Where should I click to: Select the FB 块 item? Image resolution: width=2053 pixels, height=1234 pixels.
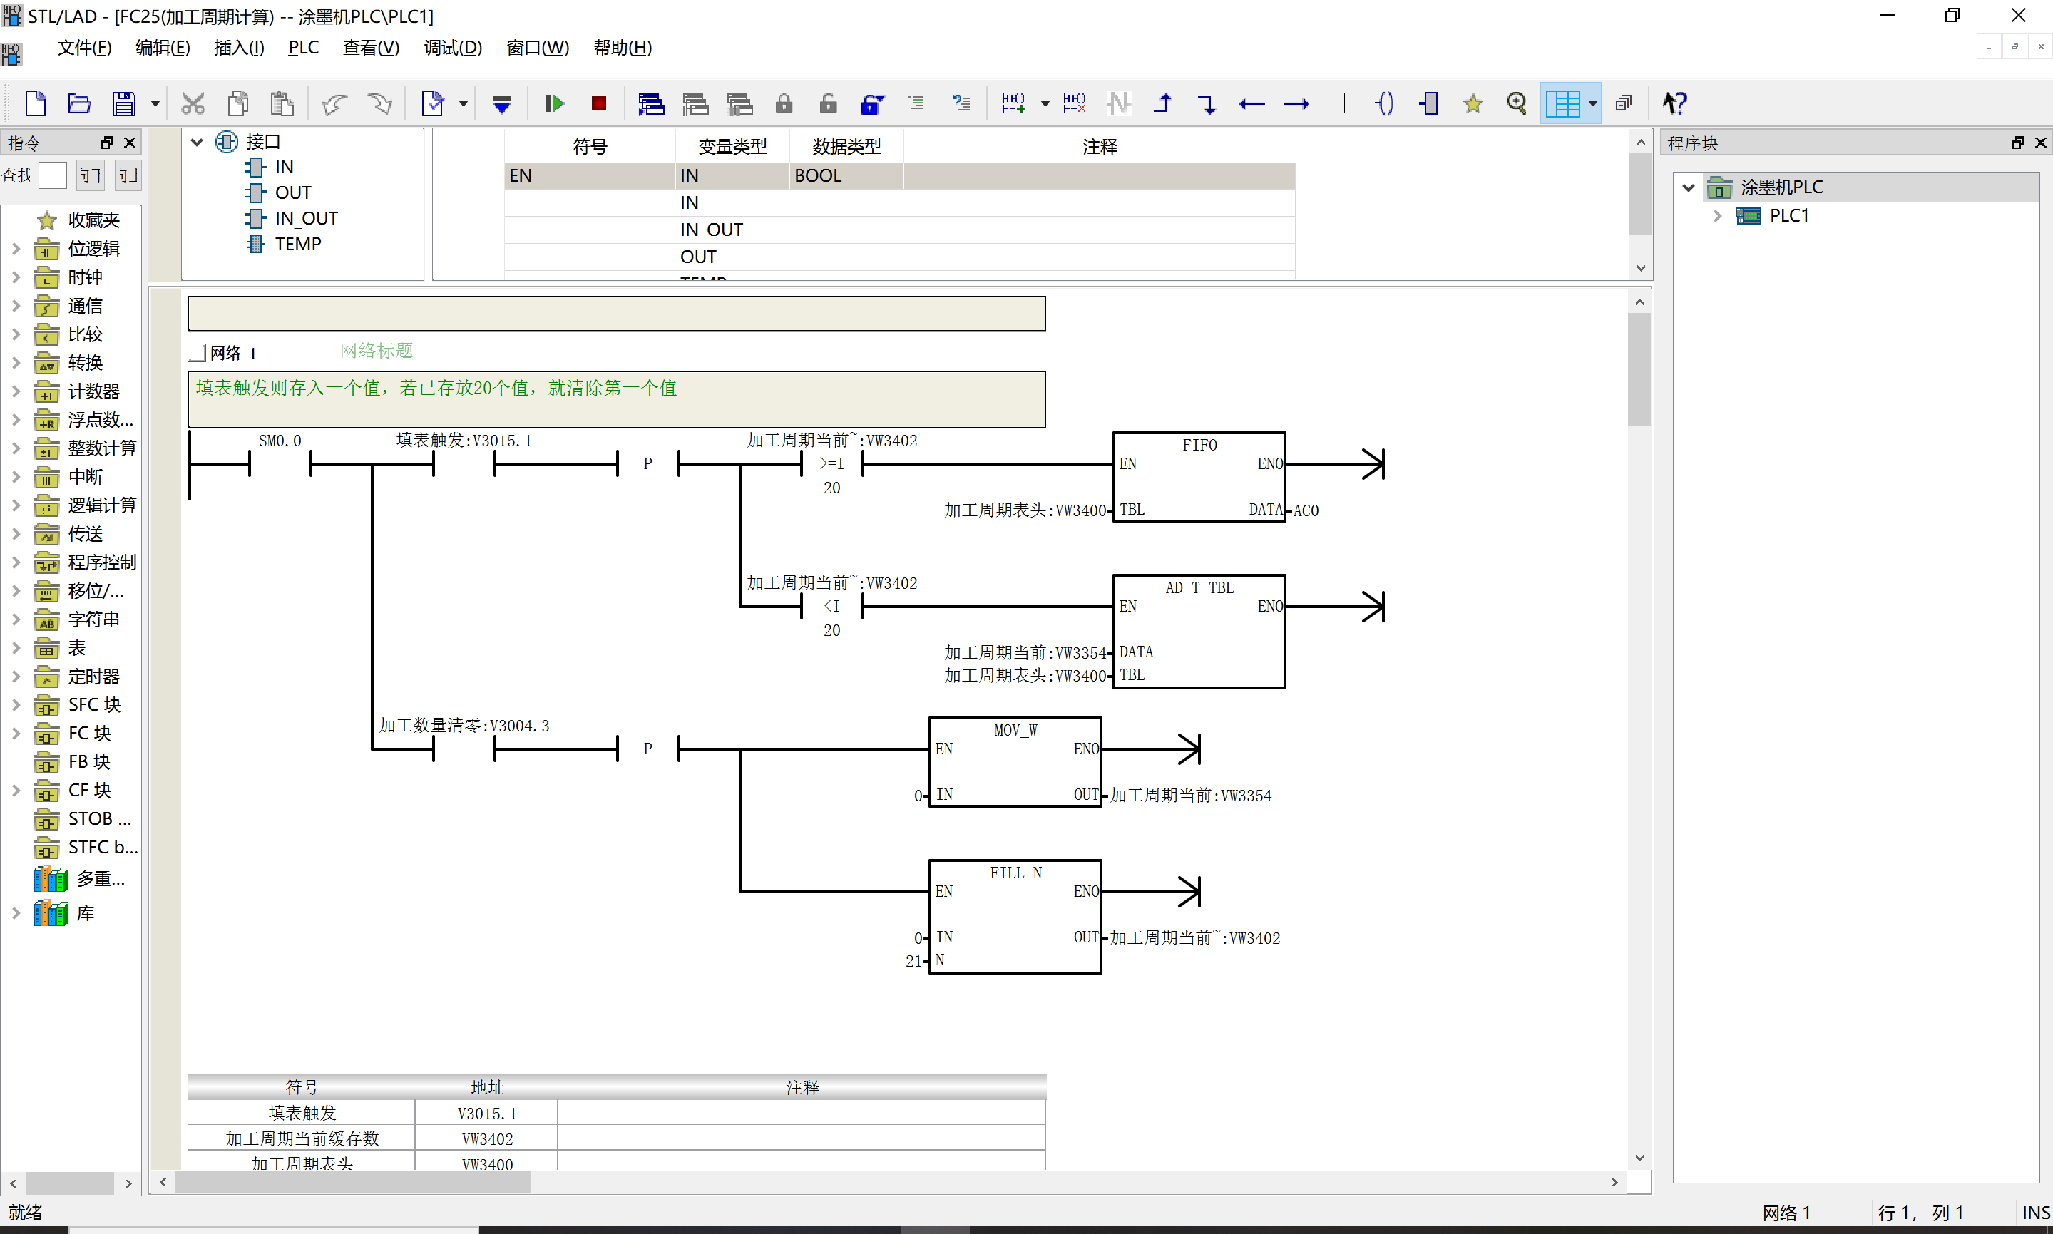pyautogui.click(x=89, y=761)
